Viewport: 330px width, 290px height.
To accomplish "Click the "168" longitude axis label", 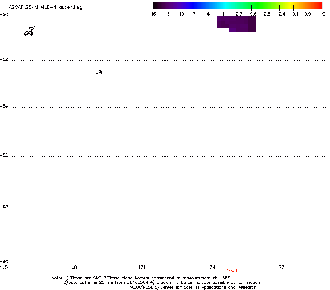I will pyautogui.click(x=73, y=267).
